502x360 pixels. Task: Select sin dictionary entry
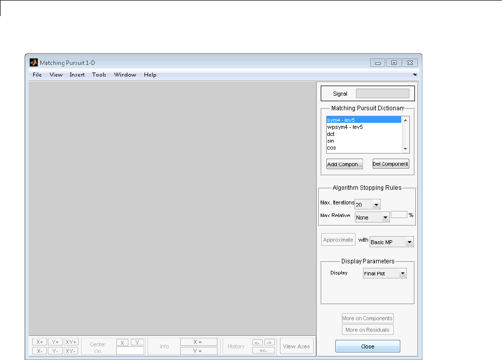[364, 141]
